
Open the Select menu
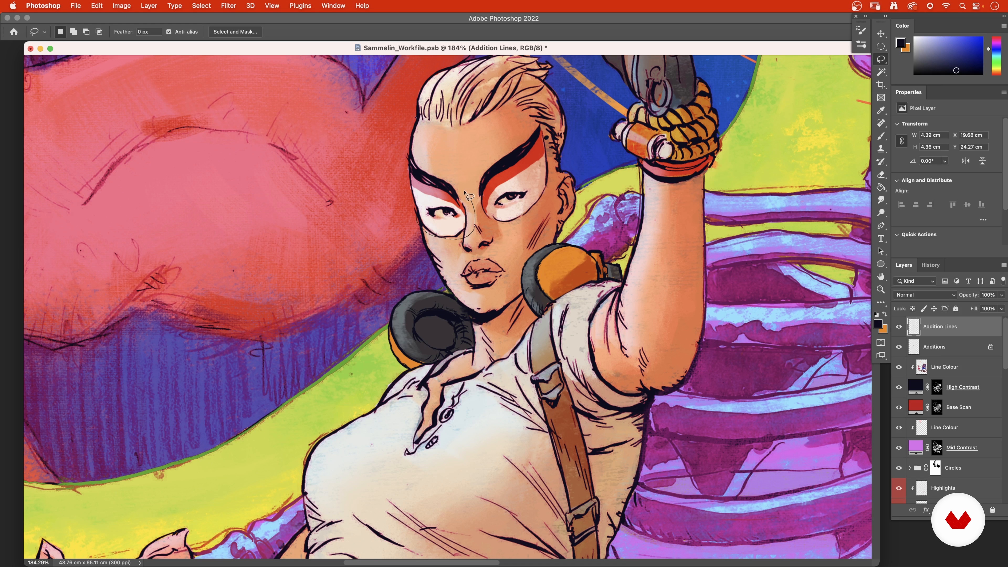(x=201, y=6)
